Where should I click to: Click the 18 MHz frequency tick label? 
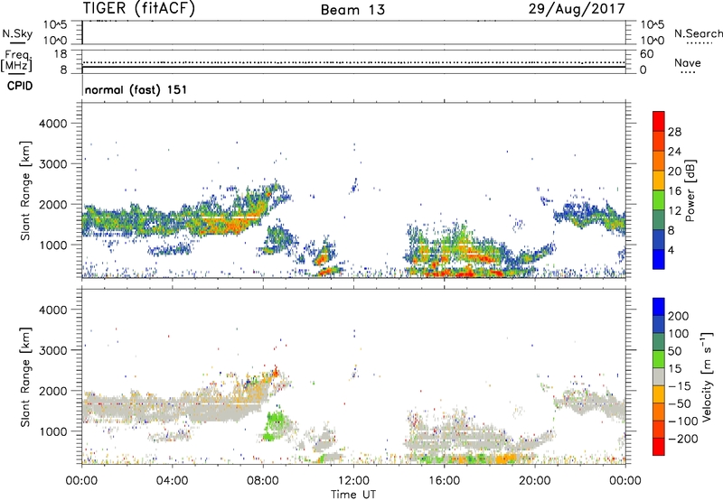point(61,54)
